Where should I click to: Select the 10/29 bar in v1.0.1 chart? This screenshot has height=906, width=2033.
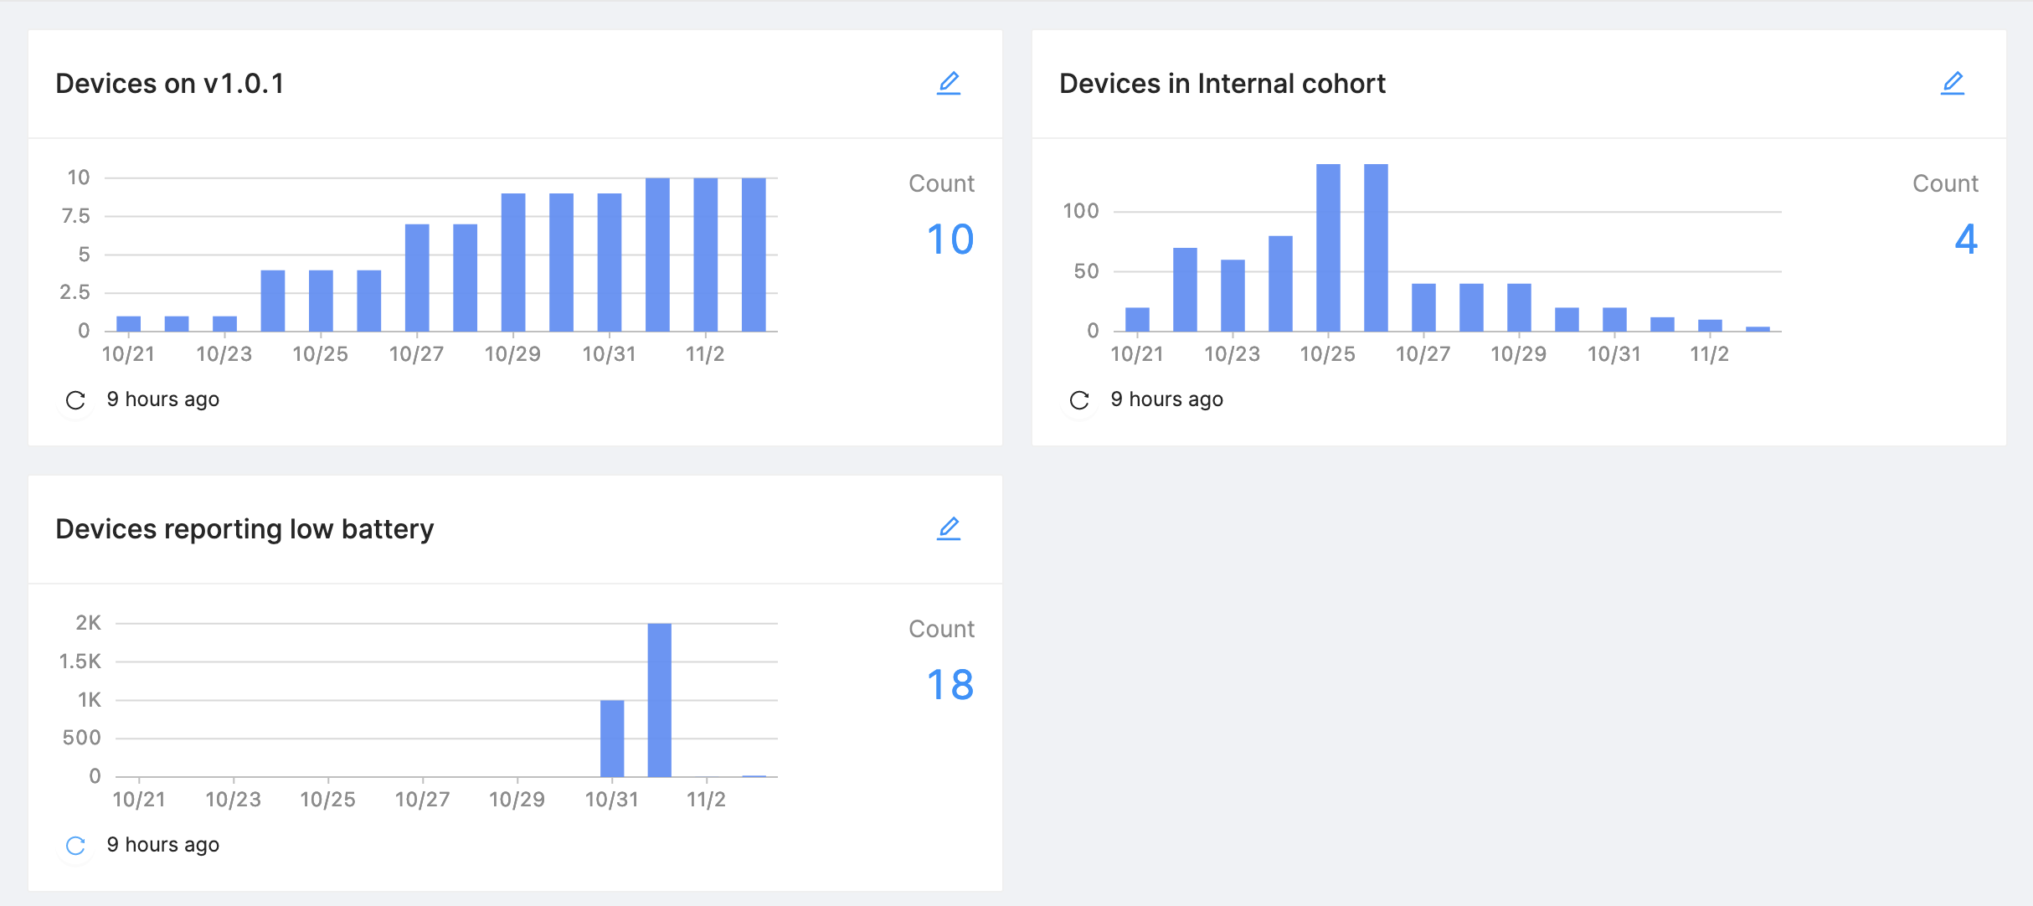click(x=513, y=262)
